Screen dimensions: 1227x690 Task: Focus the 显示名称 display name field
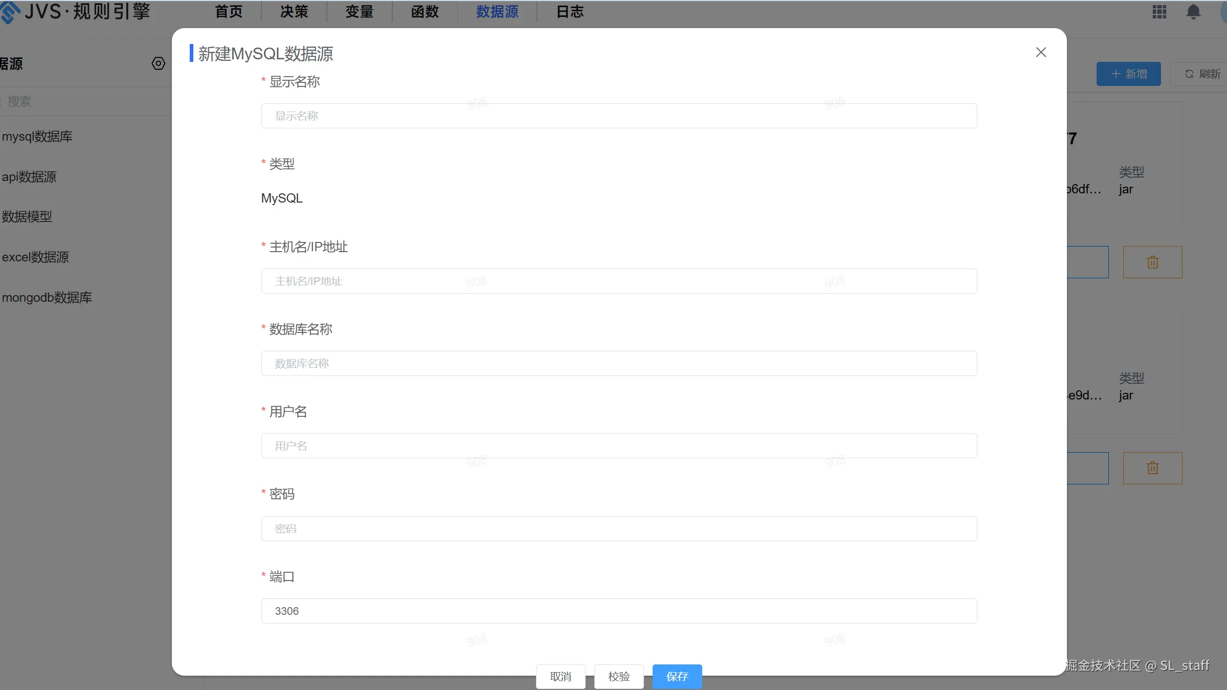[618, 116]
